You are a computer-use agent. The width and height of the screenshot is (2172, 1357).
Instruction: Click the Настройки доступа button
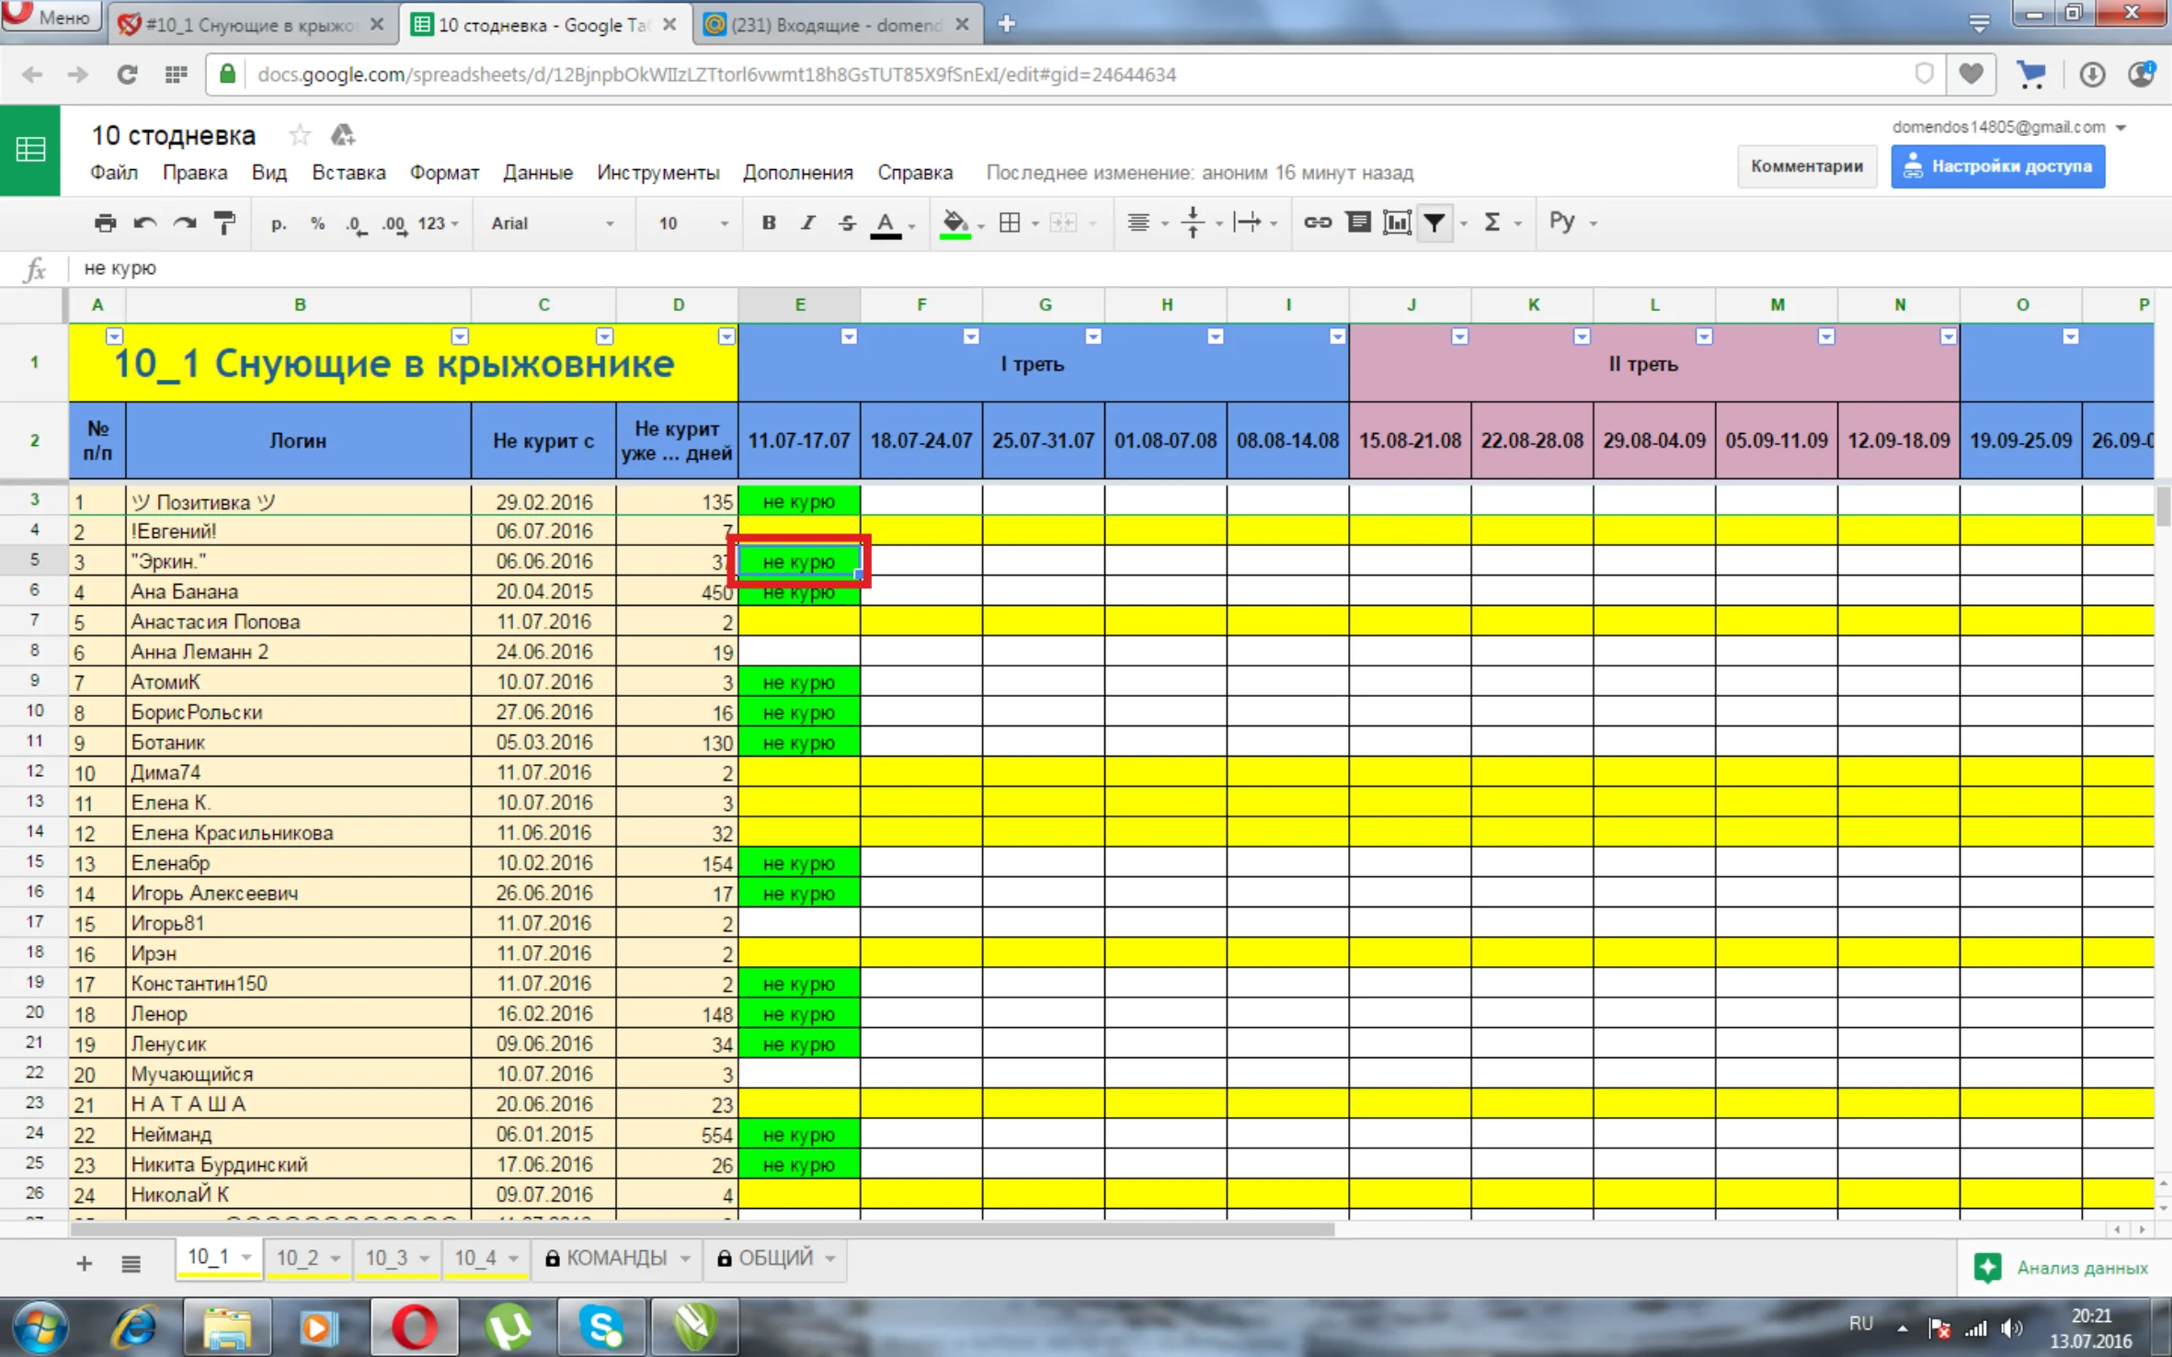tap(1997, 166)
